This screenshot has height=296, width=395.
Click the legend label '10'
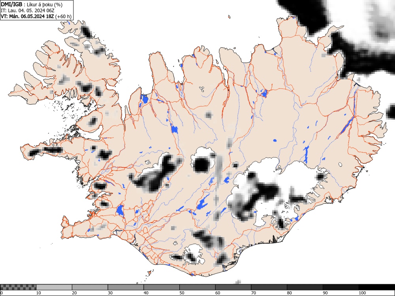tap(38, 293)
